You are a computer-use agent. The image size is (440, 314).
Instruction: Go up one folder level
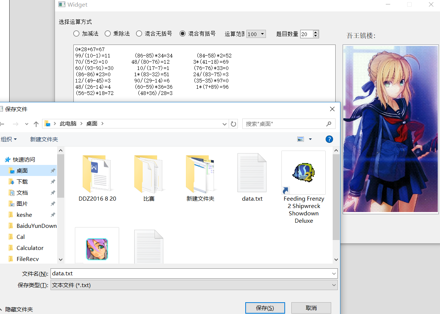[x=36, y=124]
